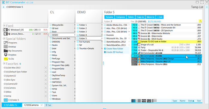209x109 pixels.
Task: Add a new favorite with plus icon
Action: (x=20, y=64)
